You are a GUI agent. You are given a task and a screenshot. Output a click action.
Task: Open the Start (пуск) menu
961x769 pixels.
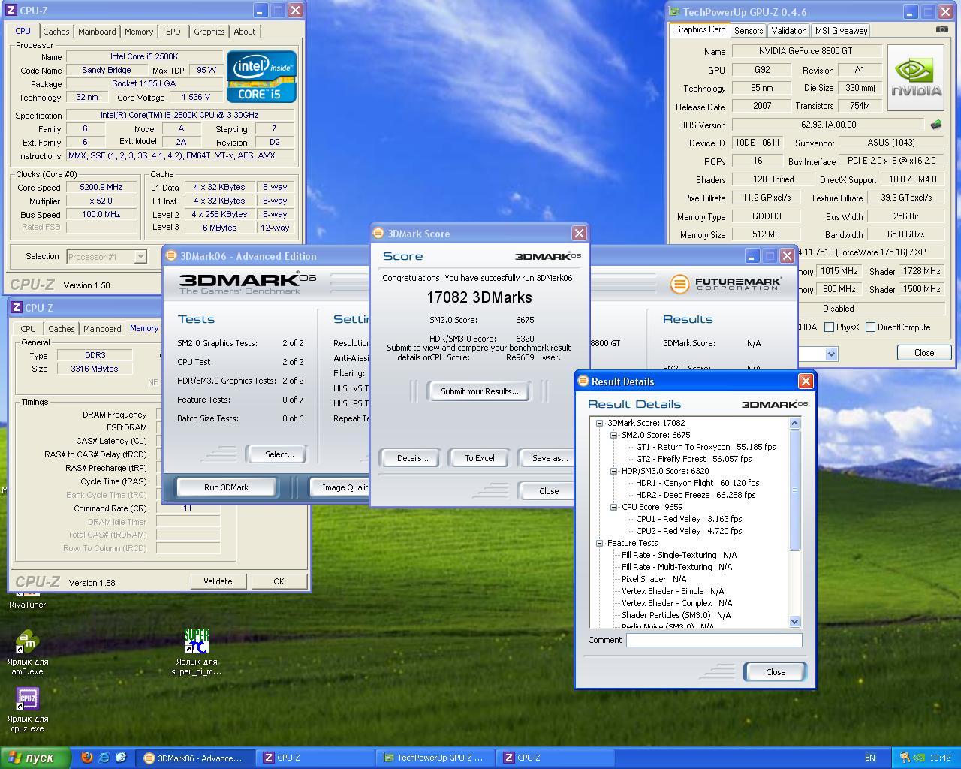35,758
